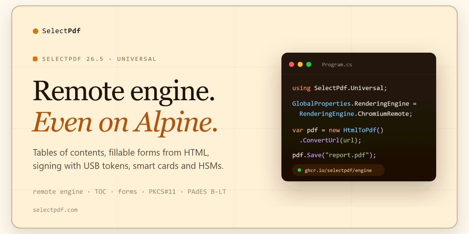This screenshot has width=469, height=234.
Task: Click the 'remote engine' tag
Action: coord(58,192)
